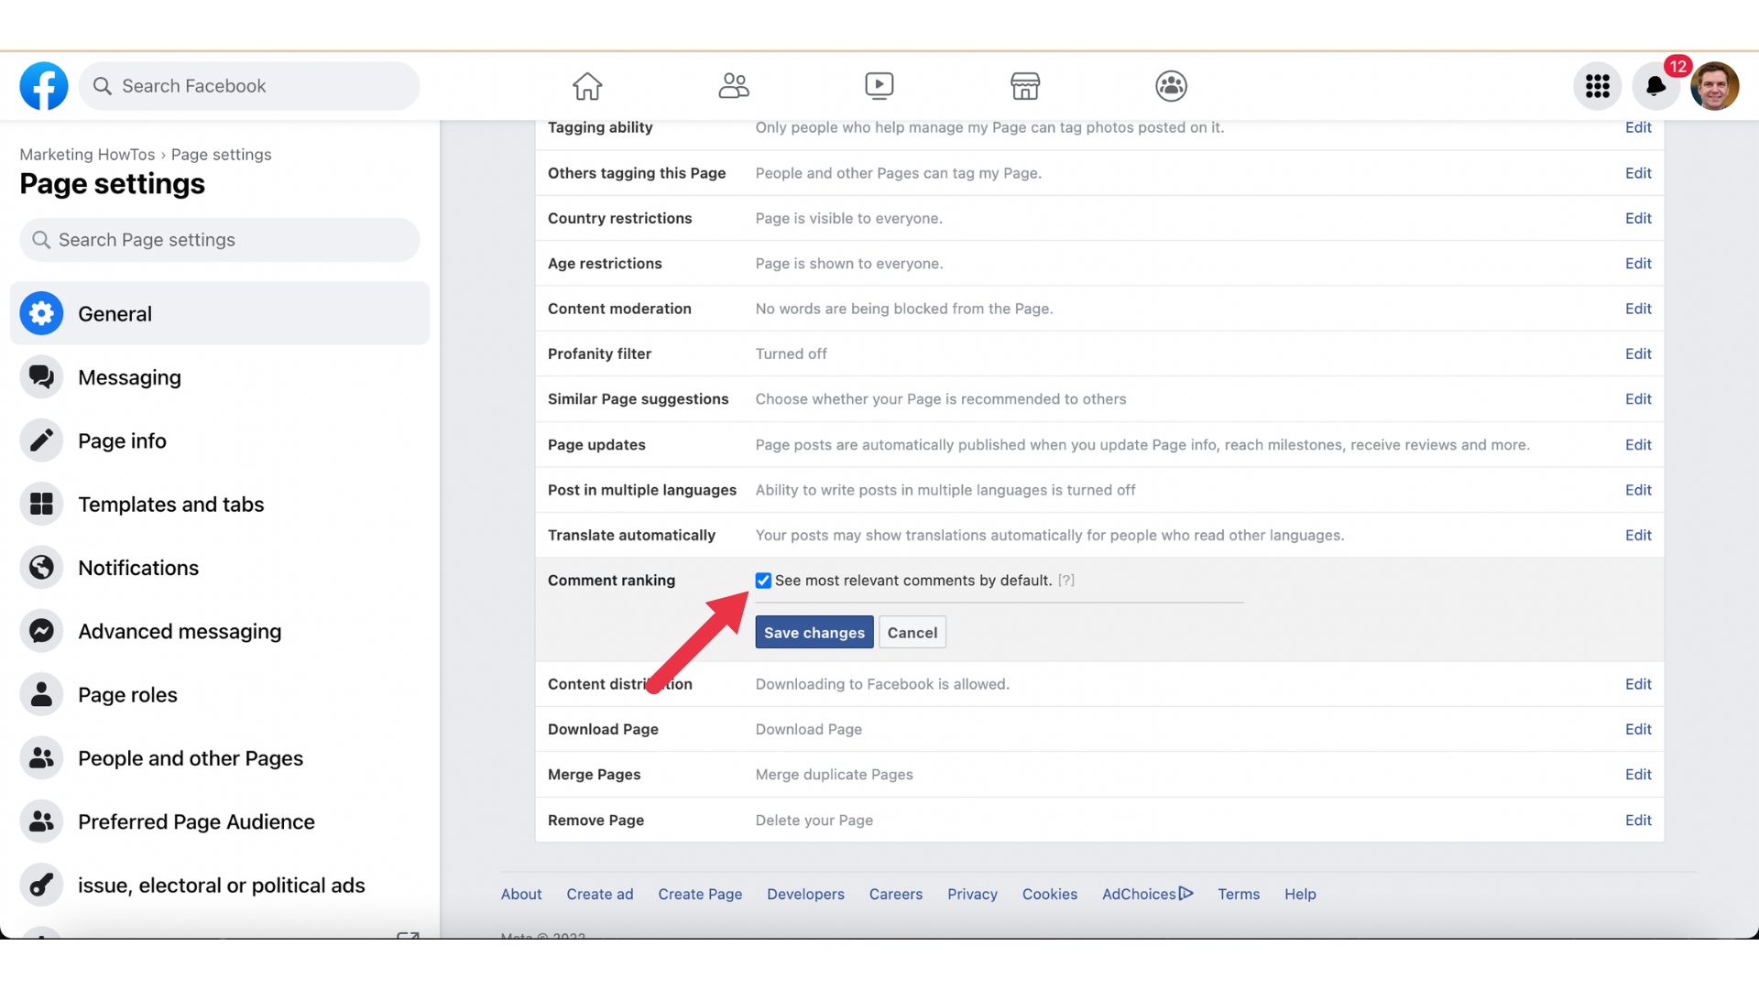
Task: Click the Advanced messaging Messenger icon
Action: 41,631
